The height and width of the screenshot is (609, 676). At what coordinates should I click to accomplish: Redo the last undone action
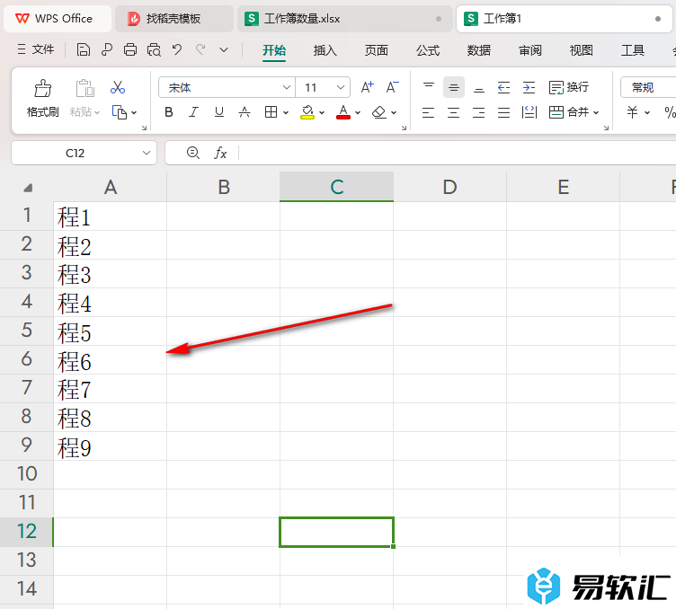(200, 50)
